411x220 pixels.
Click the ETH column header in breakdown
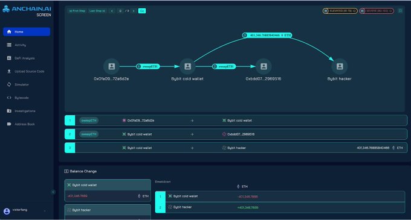(242, 187)
